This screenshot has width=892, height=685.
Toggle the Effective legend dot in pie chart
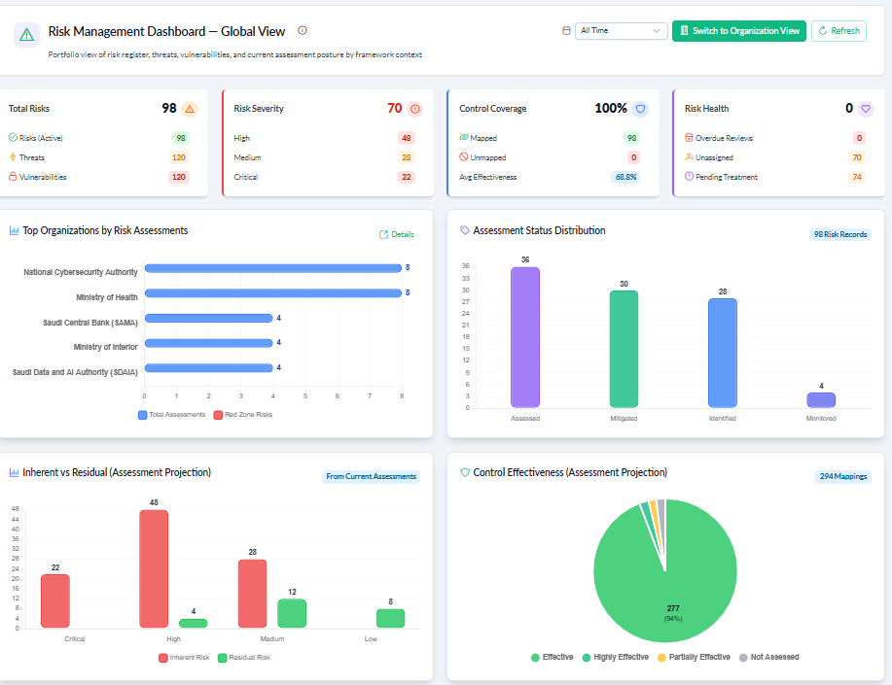(x=535, y=658)
